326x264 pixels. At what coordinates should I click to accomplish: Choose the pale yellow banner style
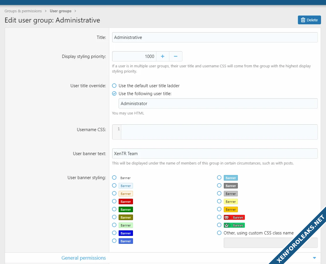pos(219,202)
